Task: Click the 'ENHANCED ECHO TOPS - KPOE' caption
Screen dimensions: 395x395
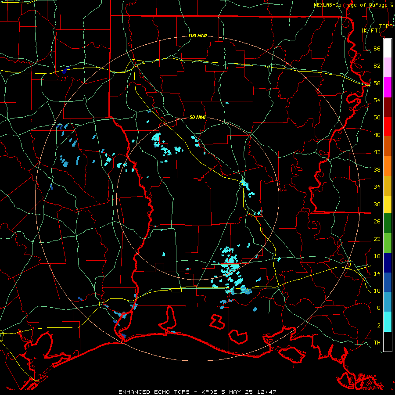Action: pyautogui.click(x=168, y=392)
